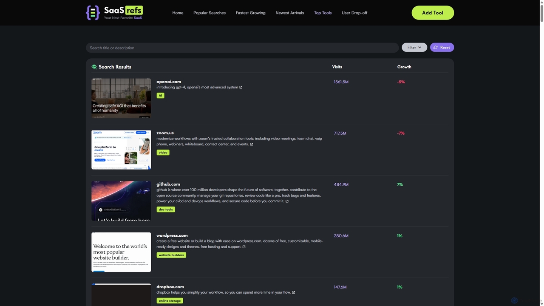This screenshot has width=544, height=306.
Task: Click the 280.6M visits value
Action: click(x=341, y=236)
